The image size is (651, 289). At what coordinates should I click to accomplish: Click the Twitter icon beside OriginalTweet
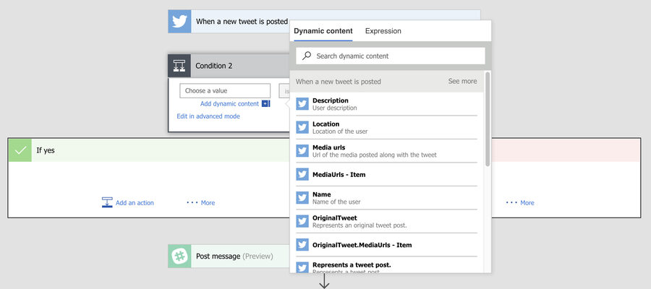point(302,222)
